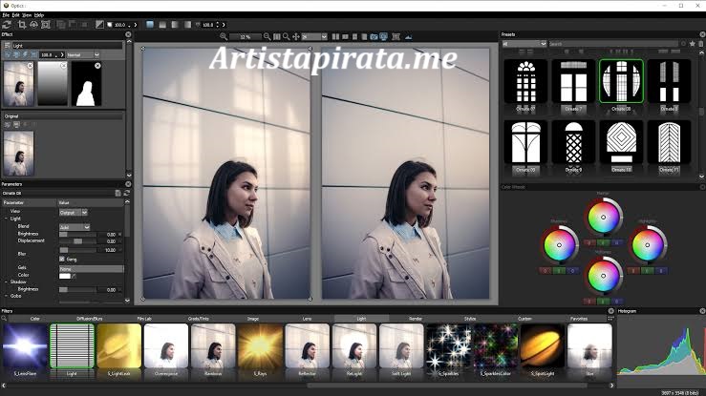Open the Gels None selector
706x396 pixels.
point(92,268)
